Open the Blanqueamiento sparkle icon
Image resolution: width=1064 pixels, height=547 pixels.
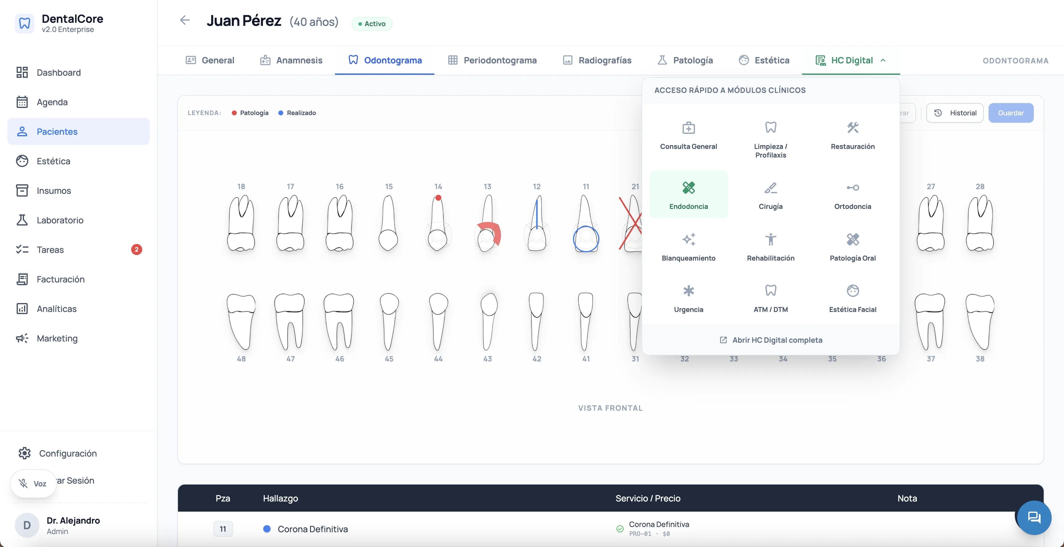tap(688, 239)
